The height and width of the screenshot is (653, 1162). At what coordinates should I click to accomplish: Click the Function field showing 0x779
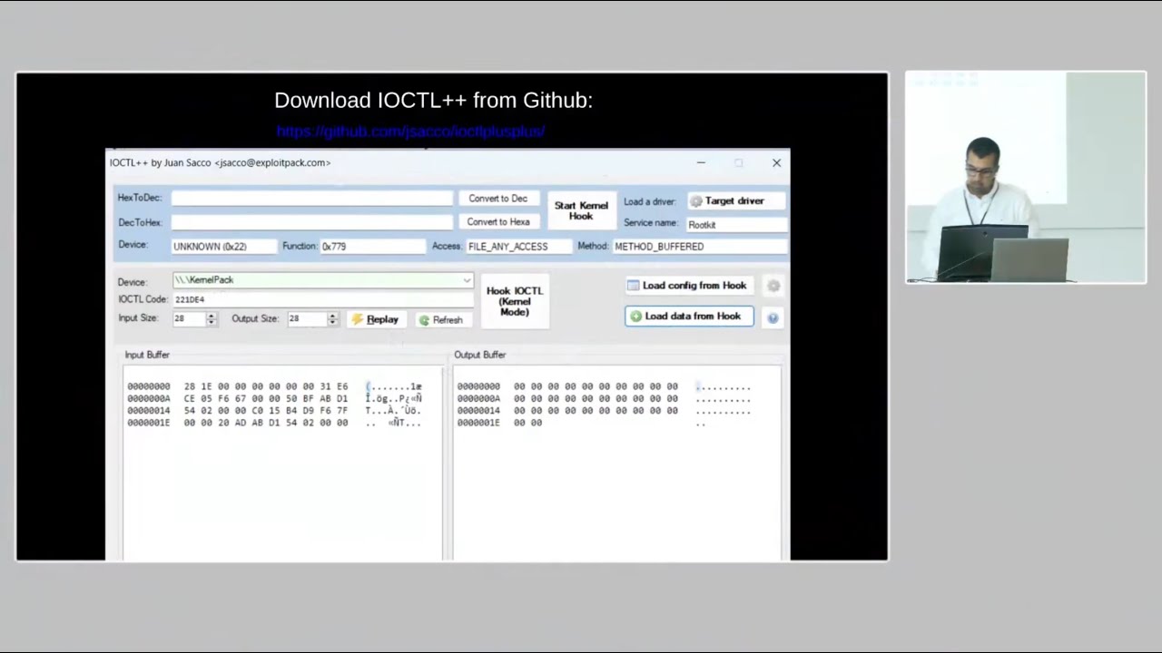(372, 247)
